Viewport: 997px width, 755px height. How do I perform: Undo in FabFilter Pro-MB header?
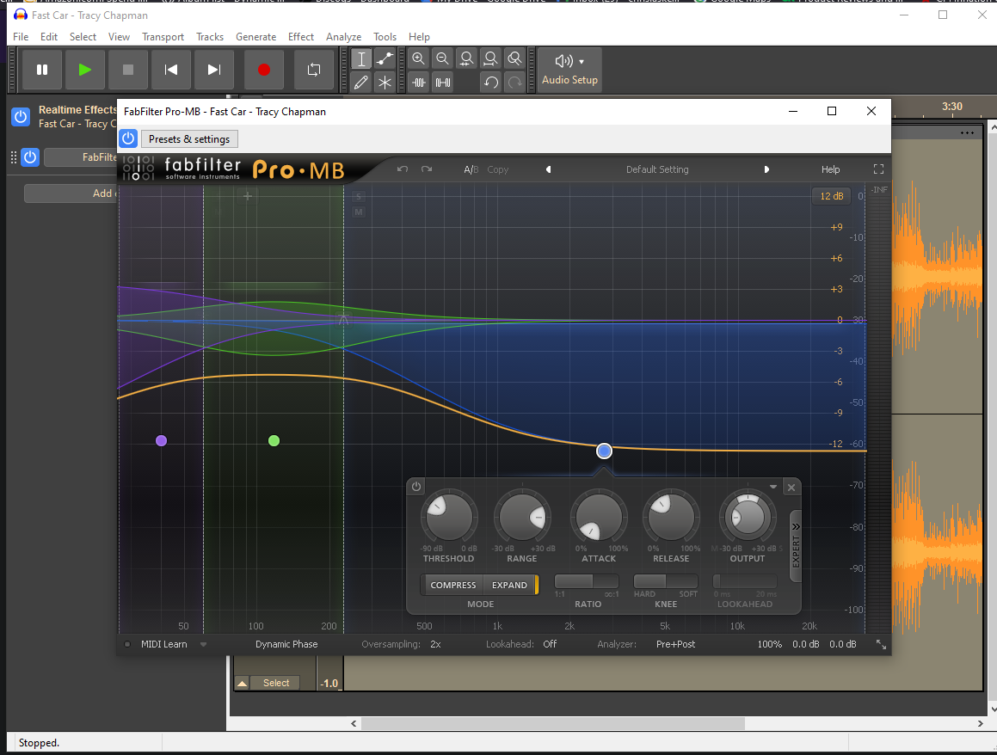pos(403,169)
